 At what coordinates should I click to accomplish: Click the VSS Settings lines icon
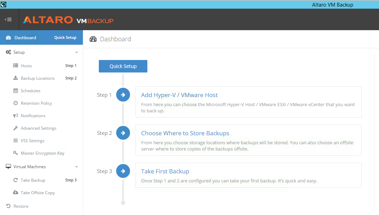point(16,140)
